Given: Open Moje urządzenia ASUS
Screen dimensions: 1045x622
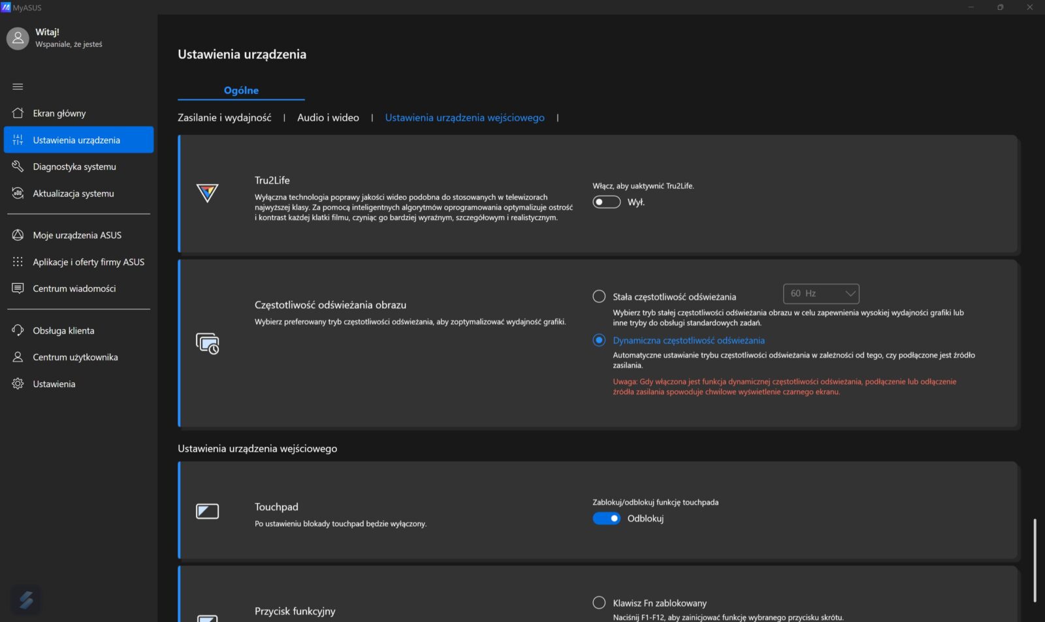Looking at the screenshot, I should (77, 235).
